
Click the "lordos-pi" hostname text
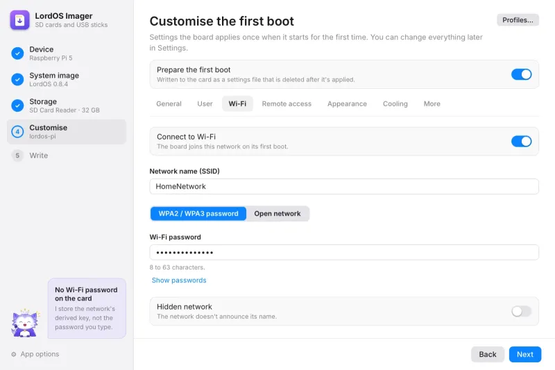(42, 137)
